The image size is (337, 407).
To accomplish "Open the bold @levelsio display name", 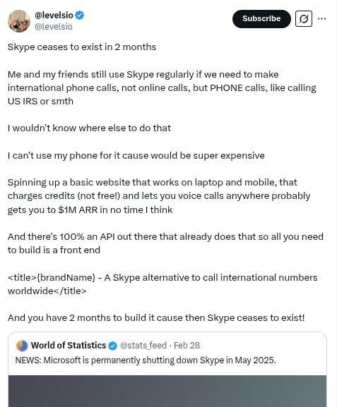I will click(x=54, y=16).
